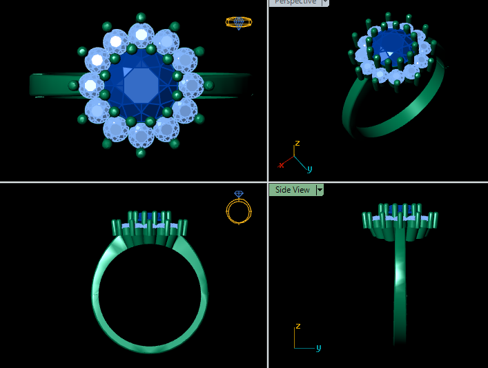Activate the Side View viewport title
The height and width of the screenshot is (368, 488).
pyautogui.click(x=292, y=190)
